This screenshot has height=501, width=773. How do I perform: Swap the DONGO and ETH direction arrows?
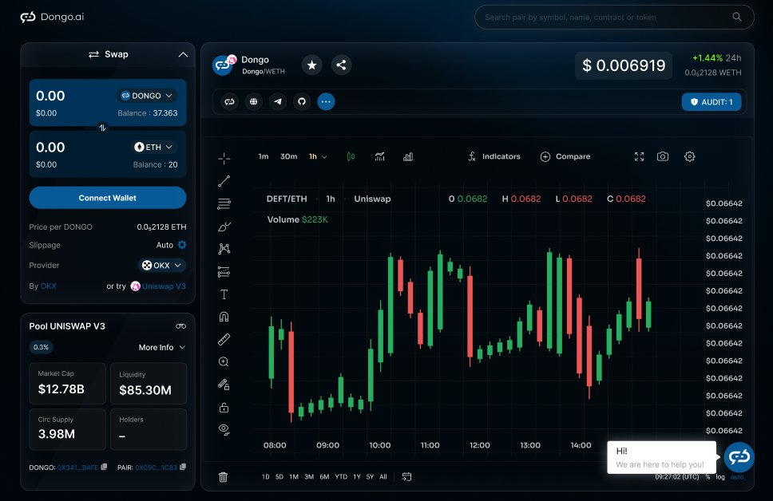(102, 128)
